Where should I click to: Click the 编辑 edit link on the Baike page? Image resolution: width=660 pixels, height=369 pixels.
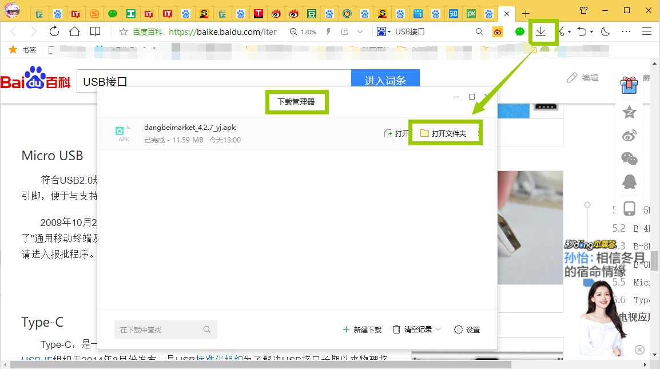coord(583,77)
